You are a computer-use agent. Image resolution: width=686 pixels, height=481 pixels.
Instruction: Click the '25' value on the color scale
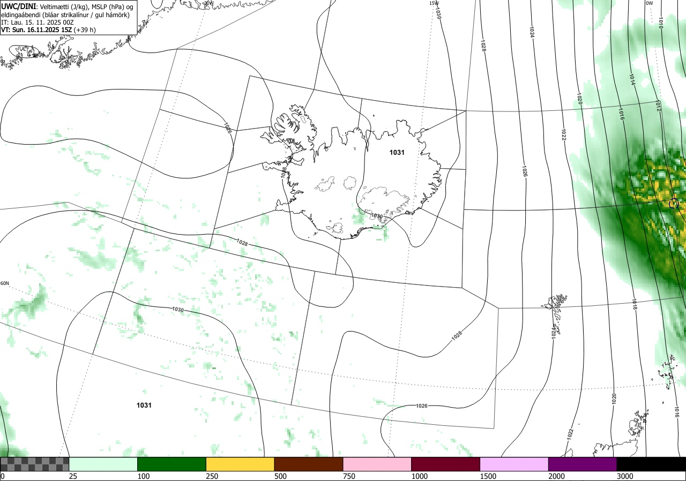[x=73, y=476]
